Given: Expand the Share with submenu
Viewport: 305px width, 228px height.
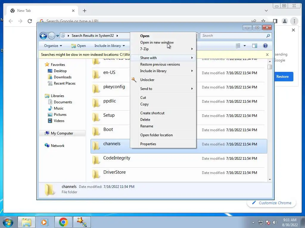Looking at the screenshot, I should (x=163, y=58).
